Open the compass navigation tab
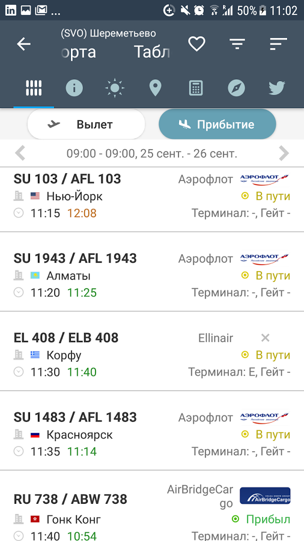Viewport: 304px width, 541px height. click(x=237, y=88)
